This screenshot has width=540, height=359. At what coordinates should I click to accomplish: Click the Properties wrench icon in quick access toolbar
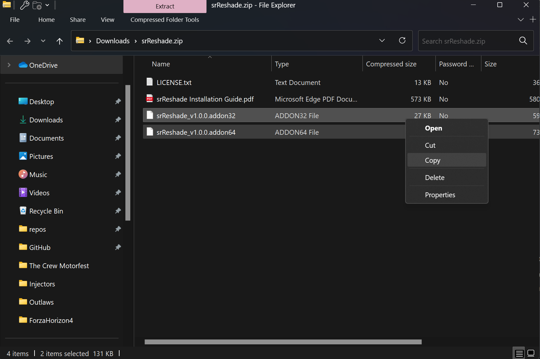[24, 5]
